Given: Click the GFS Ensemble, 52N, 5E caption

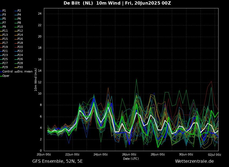Looking at the screenshot, I should coord(58,161).
